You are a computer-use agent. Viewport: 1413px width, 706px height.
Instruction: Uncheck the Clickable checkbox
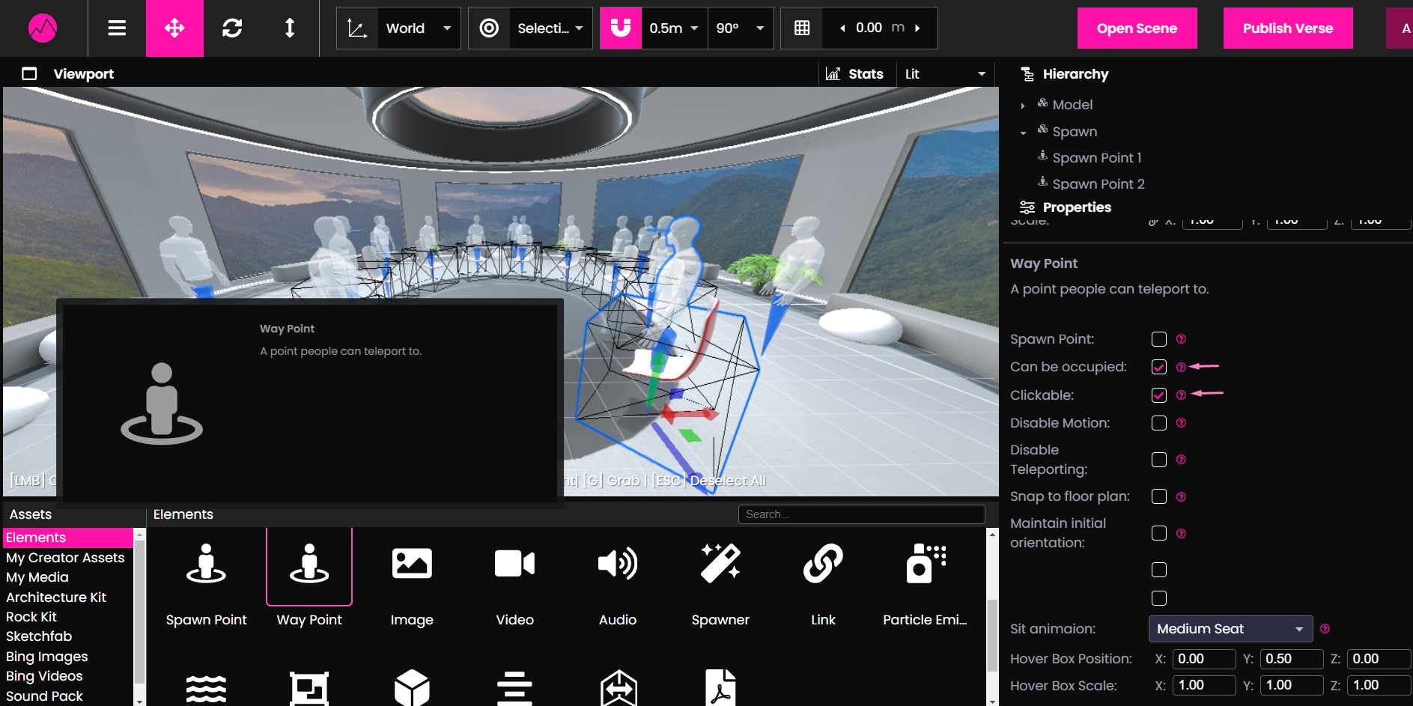[1159, 395]
